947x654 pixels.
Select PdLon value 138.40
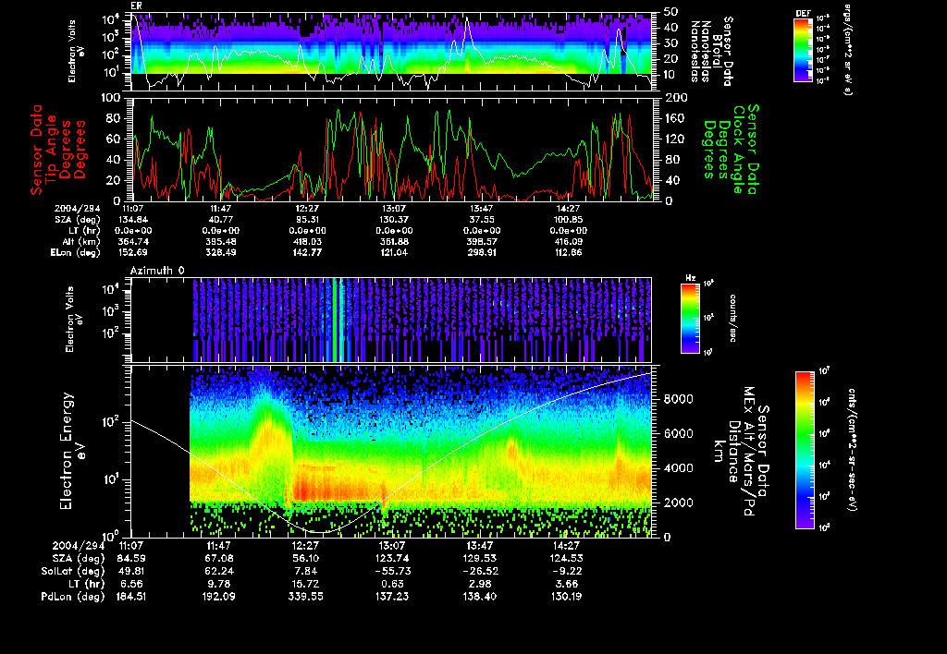pos(480,597)
